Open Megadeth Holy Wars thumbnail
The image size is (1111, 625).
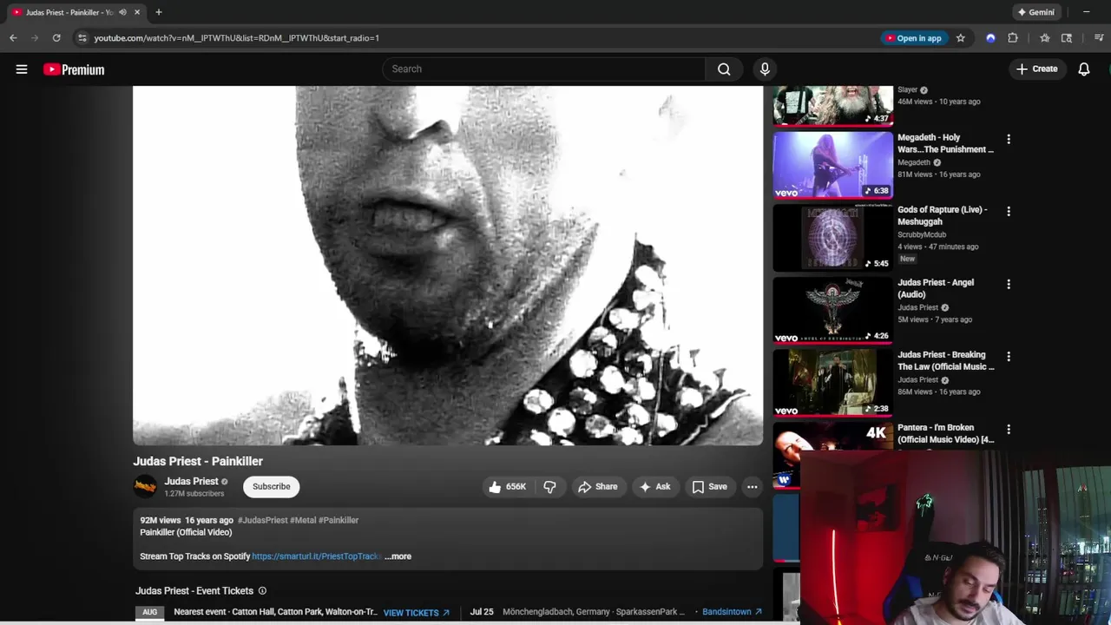click(x=833, y=165)
